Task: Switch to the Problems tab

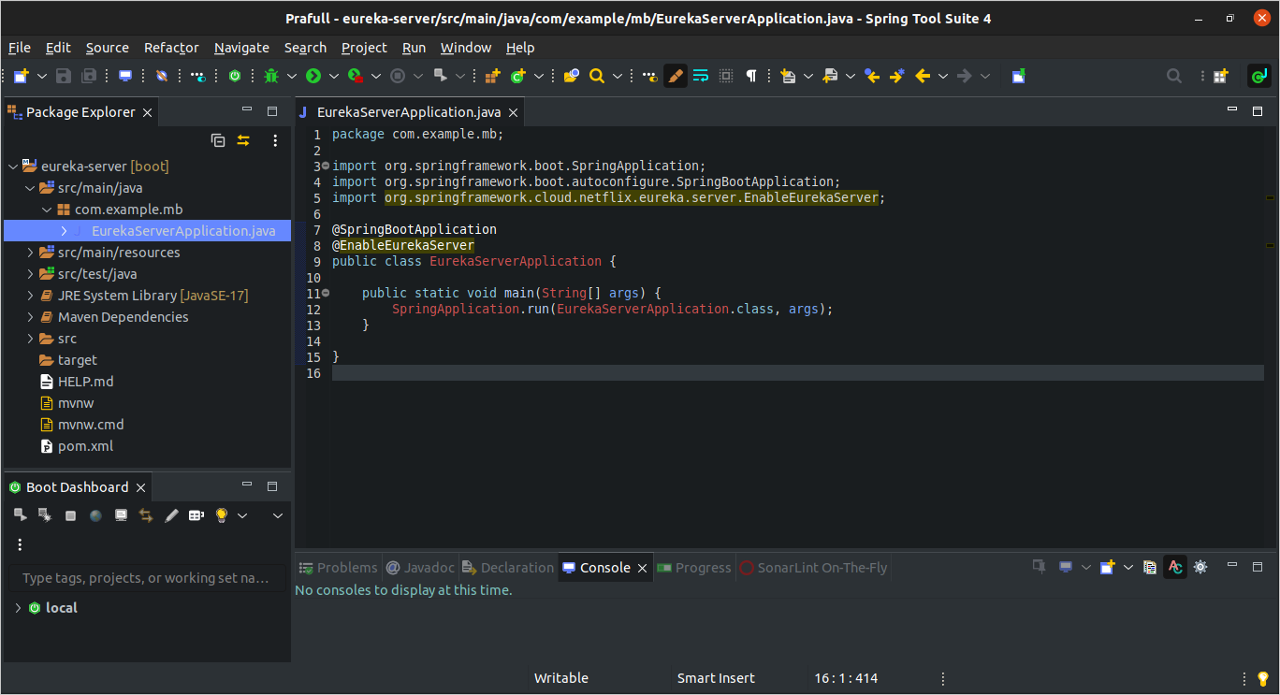Action: pos(347,567)
